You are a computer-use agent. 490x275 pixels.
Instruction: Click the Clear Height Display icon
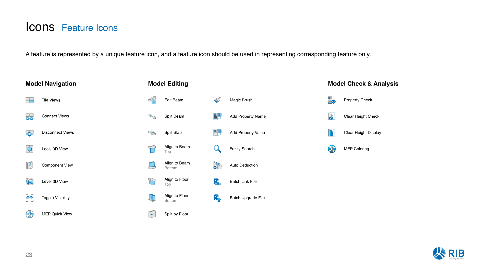(x=332, y=133)
